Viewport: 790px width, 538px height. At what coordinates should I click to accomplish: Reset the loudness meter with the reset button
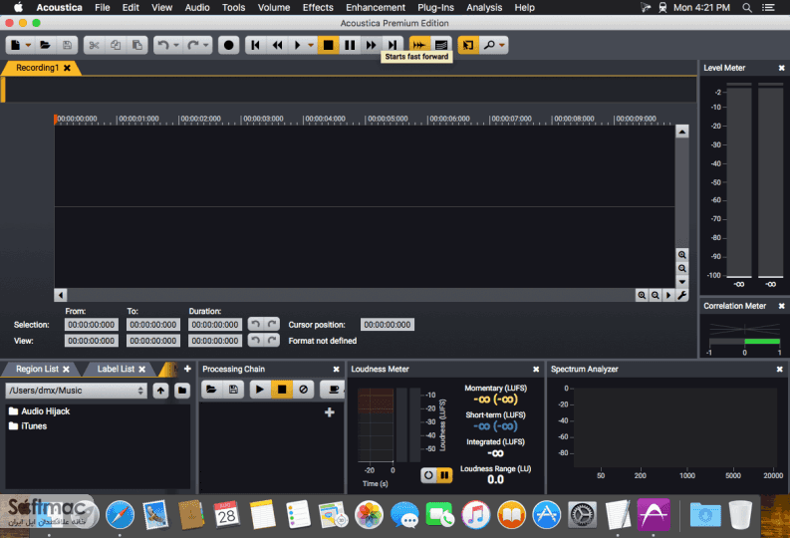click(428, 475)
